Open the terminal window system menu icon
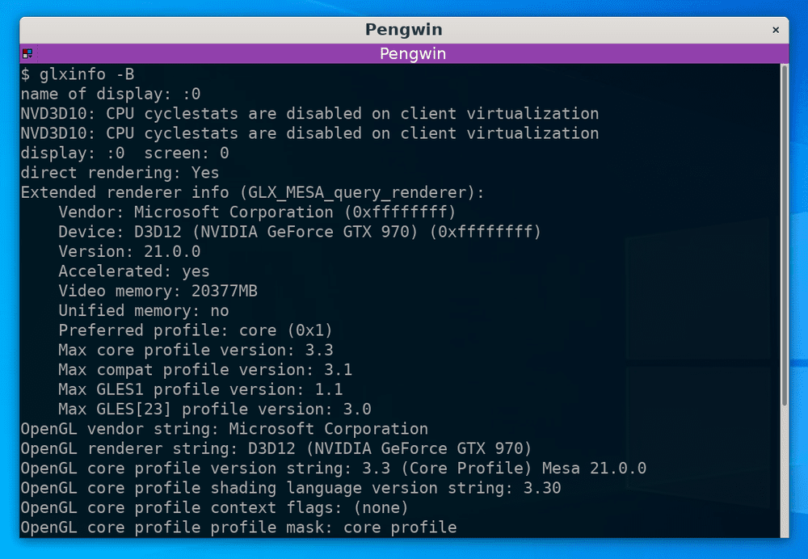Image resolution: width=808 pixels, height=559 pixels. point(27,52)
